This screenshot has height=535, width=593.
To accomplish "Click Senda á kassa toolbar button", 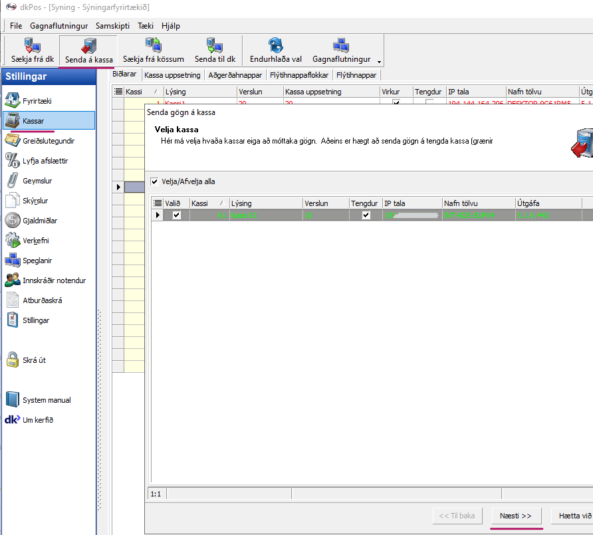I will click(88, 47).
